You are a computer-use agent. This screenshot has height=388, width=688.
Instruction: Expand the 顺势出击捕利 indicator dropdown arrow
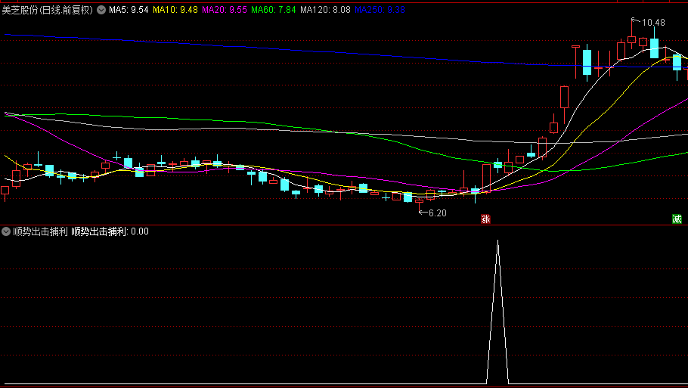coord(6,231)
